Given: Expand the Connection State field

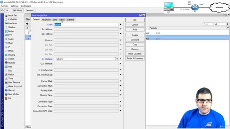Looking at the screenshot, I should (x=120, y=106).
